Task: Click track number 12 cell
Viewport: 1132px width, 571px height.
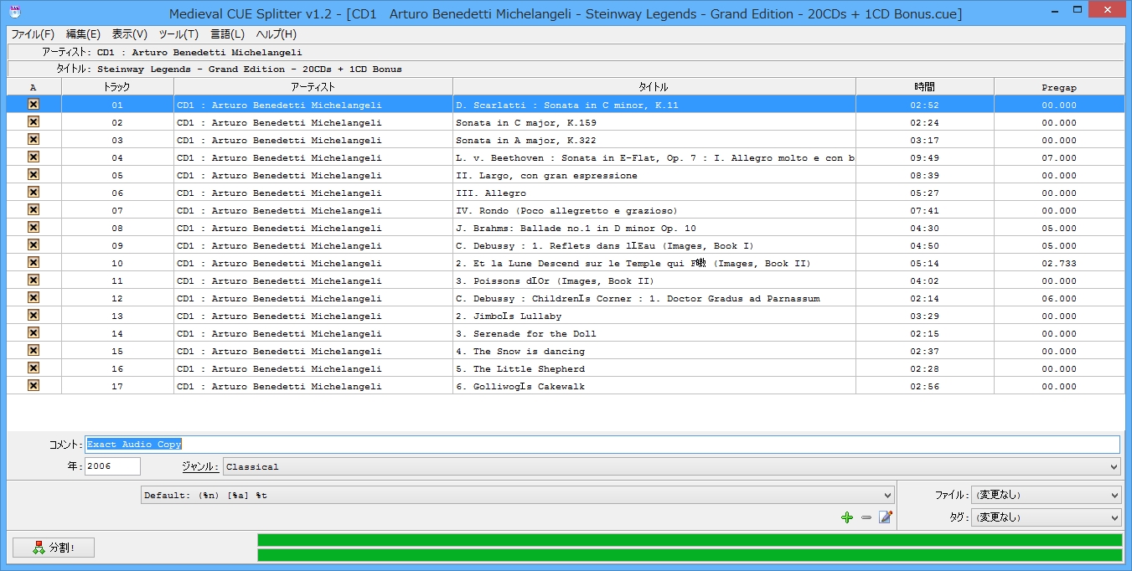Action: 117,298
